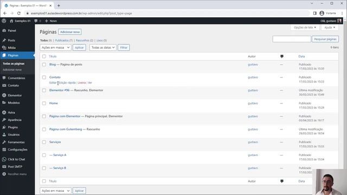Image resolution: width=347 pixels, height=195 pixels.
Task: Click the page search input field
Action: click(292, 39)
